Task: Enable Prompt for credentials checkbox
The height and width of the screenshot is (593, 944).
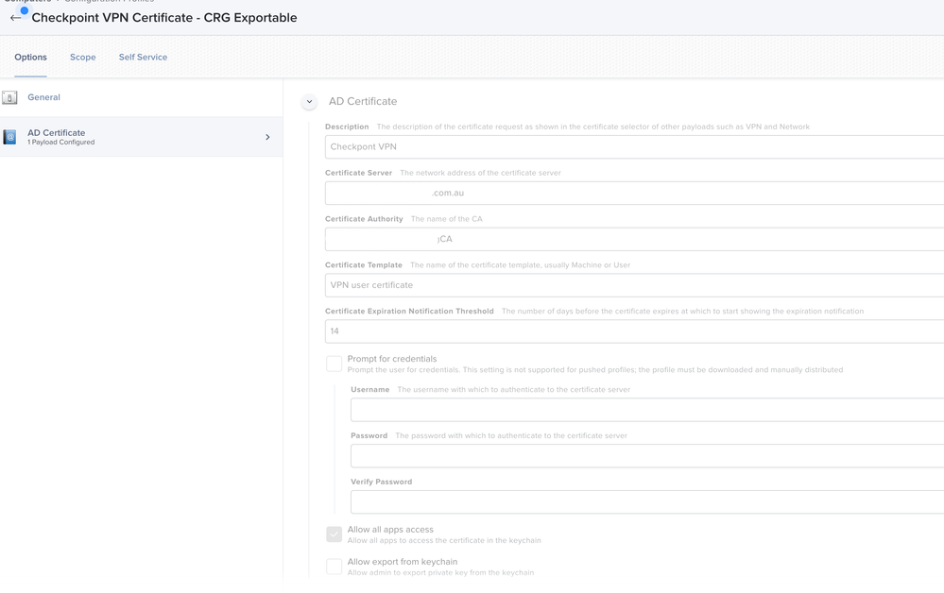Action: (335, 364)
